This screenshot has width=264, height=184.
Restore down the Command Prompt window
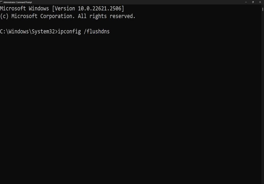point(253,2)
